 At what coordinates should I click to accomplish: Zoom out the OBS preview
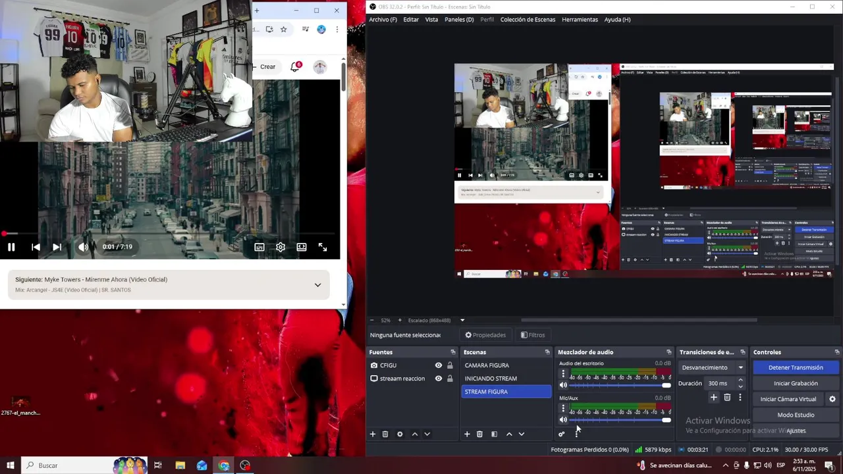[x=371, y=320]
